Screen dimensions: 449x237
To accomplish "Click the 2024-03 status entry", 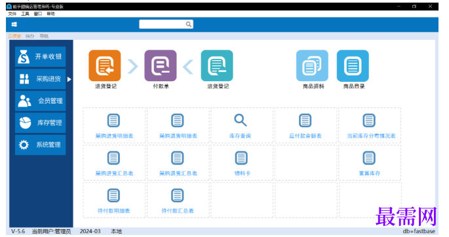I will click(90, 231).
